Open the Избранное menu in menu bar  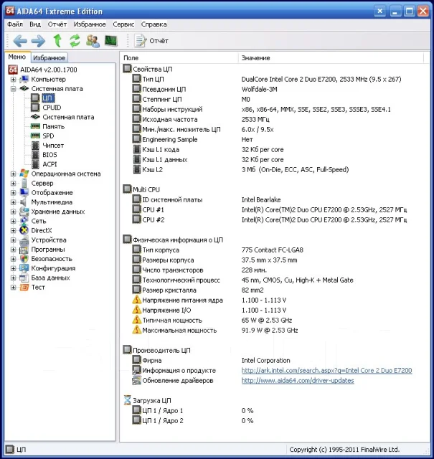(90, 24)
